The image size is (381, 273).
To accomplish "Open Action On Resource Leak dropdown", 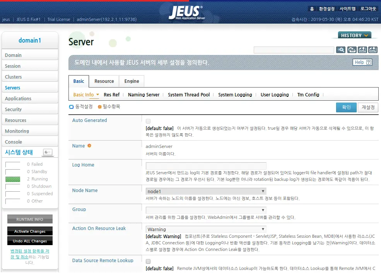I will pos(206,229).
